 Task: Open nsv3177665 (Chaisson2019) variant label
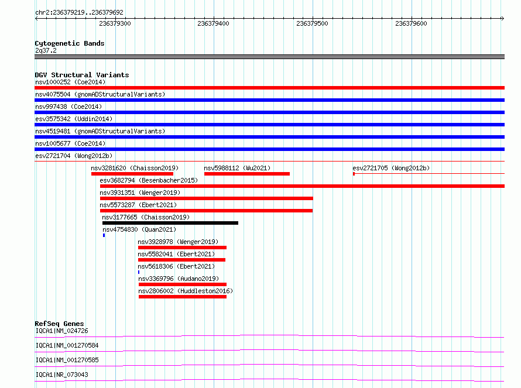pos(146,217)
